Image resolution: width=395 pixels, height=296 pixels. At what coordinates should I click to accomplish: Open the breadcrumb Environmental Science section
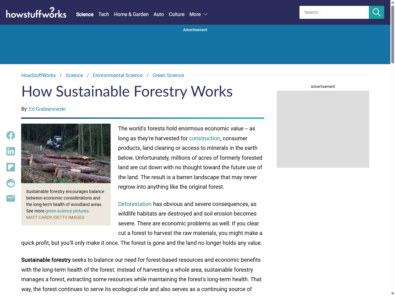point(118,75)
